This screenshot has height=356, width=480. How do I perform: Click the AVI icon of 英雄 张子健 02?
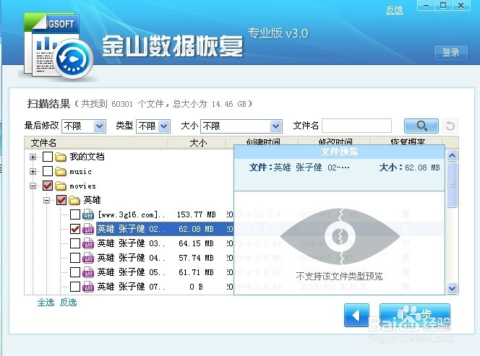tap(88, 229)
